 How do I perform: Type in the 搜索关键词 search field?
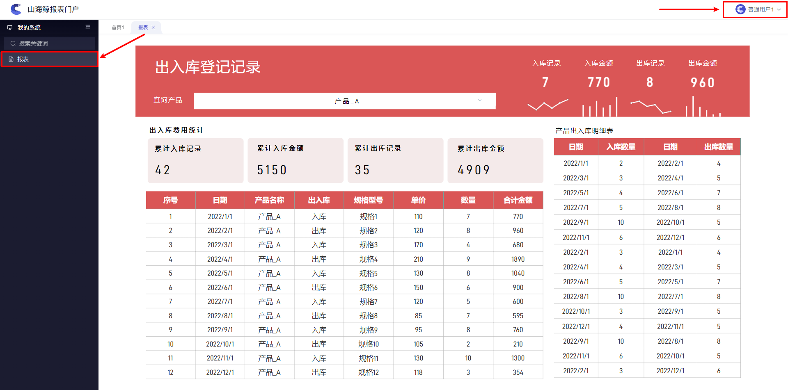[x=53, y=43]
